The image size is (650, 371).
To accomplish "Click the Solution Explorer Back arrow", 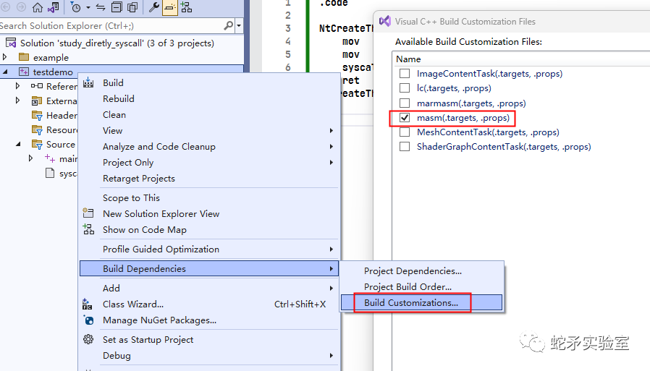I will coord(5,7).
